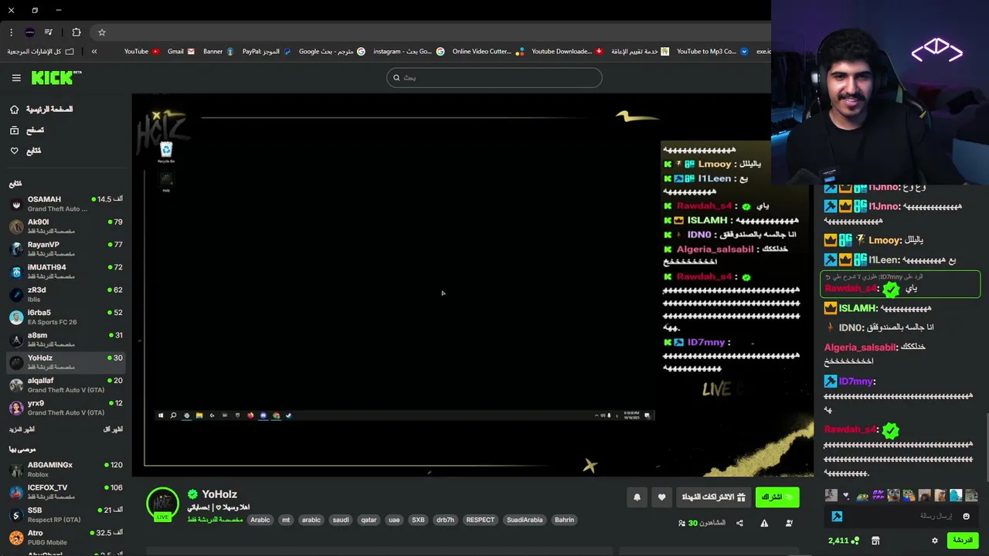Click the gavel badge in chat input

tap(837, 516)
